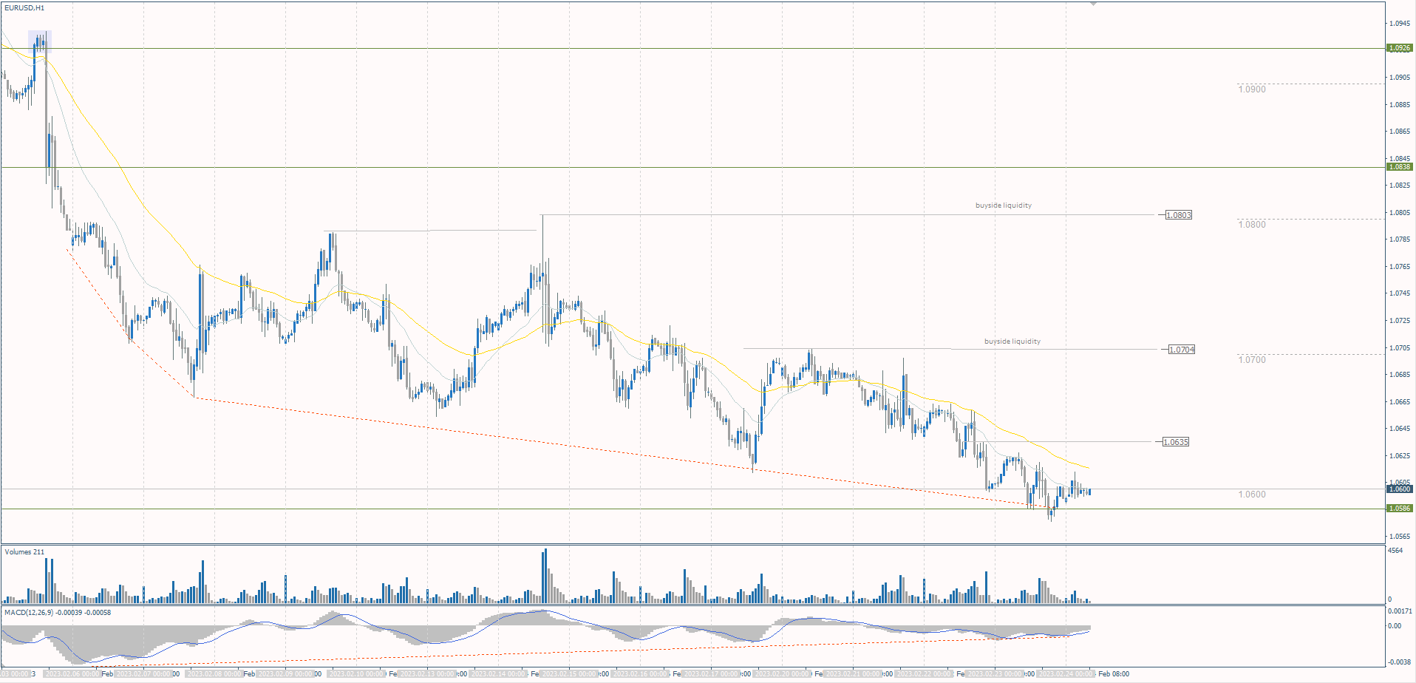
Task: Click the grey 1.0600 round-number label
Action: click(1252, 495)
